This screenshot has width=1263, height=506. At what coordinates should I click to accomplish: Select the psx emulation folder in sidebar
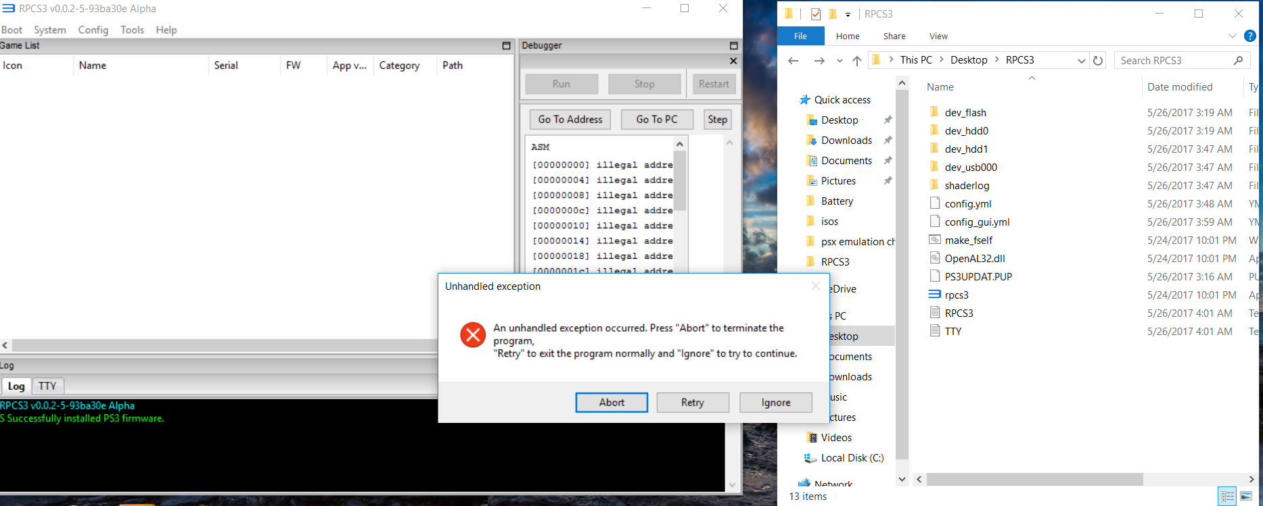click(858, 241)
